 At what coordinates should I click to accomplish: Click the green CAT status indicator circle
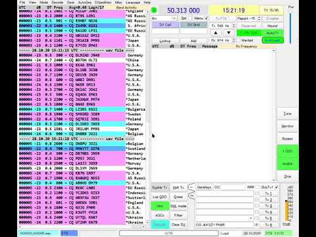pyautogui.click(x=154, y=11)
